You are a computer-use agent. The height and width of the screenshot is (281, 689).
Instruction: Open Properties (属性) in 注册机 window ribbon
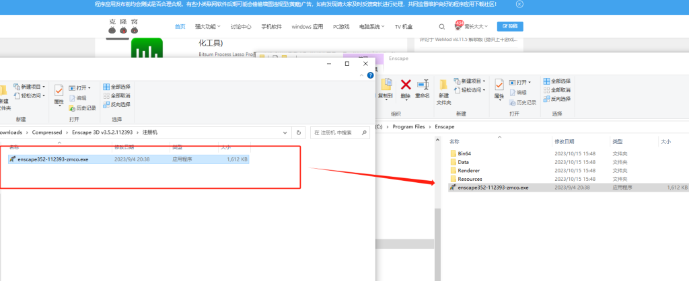(x=59, y=95)
